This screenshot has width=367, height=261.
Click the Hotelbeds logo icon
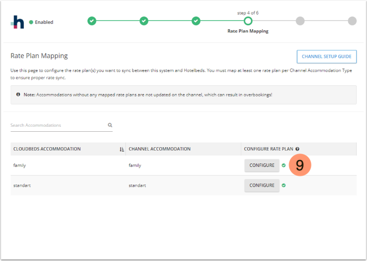[17, 22]
